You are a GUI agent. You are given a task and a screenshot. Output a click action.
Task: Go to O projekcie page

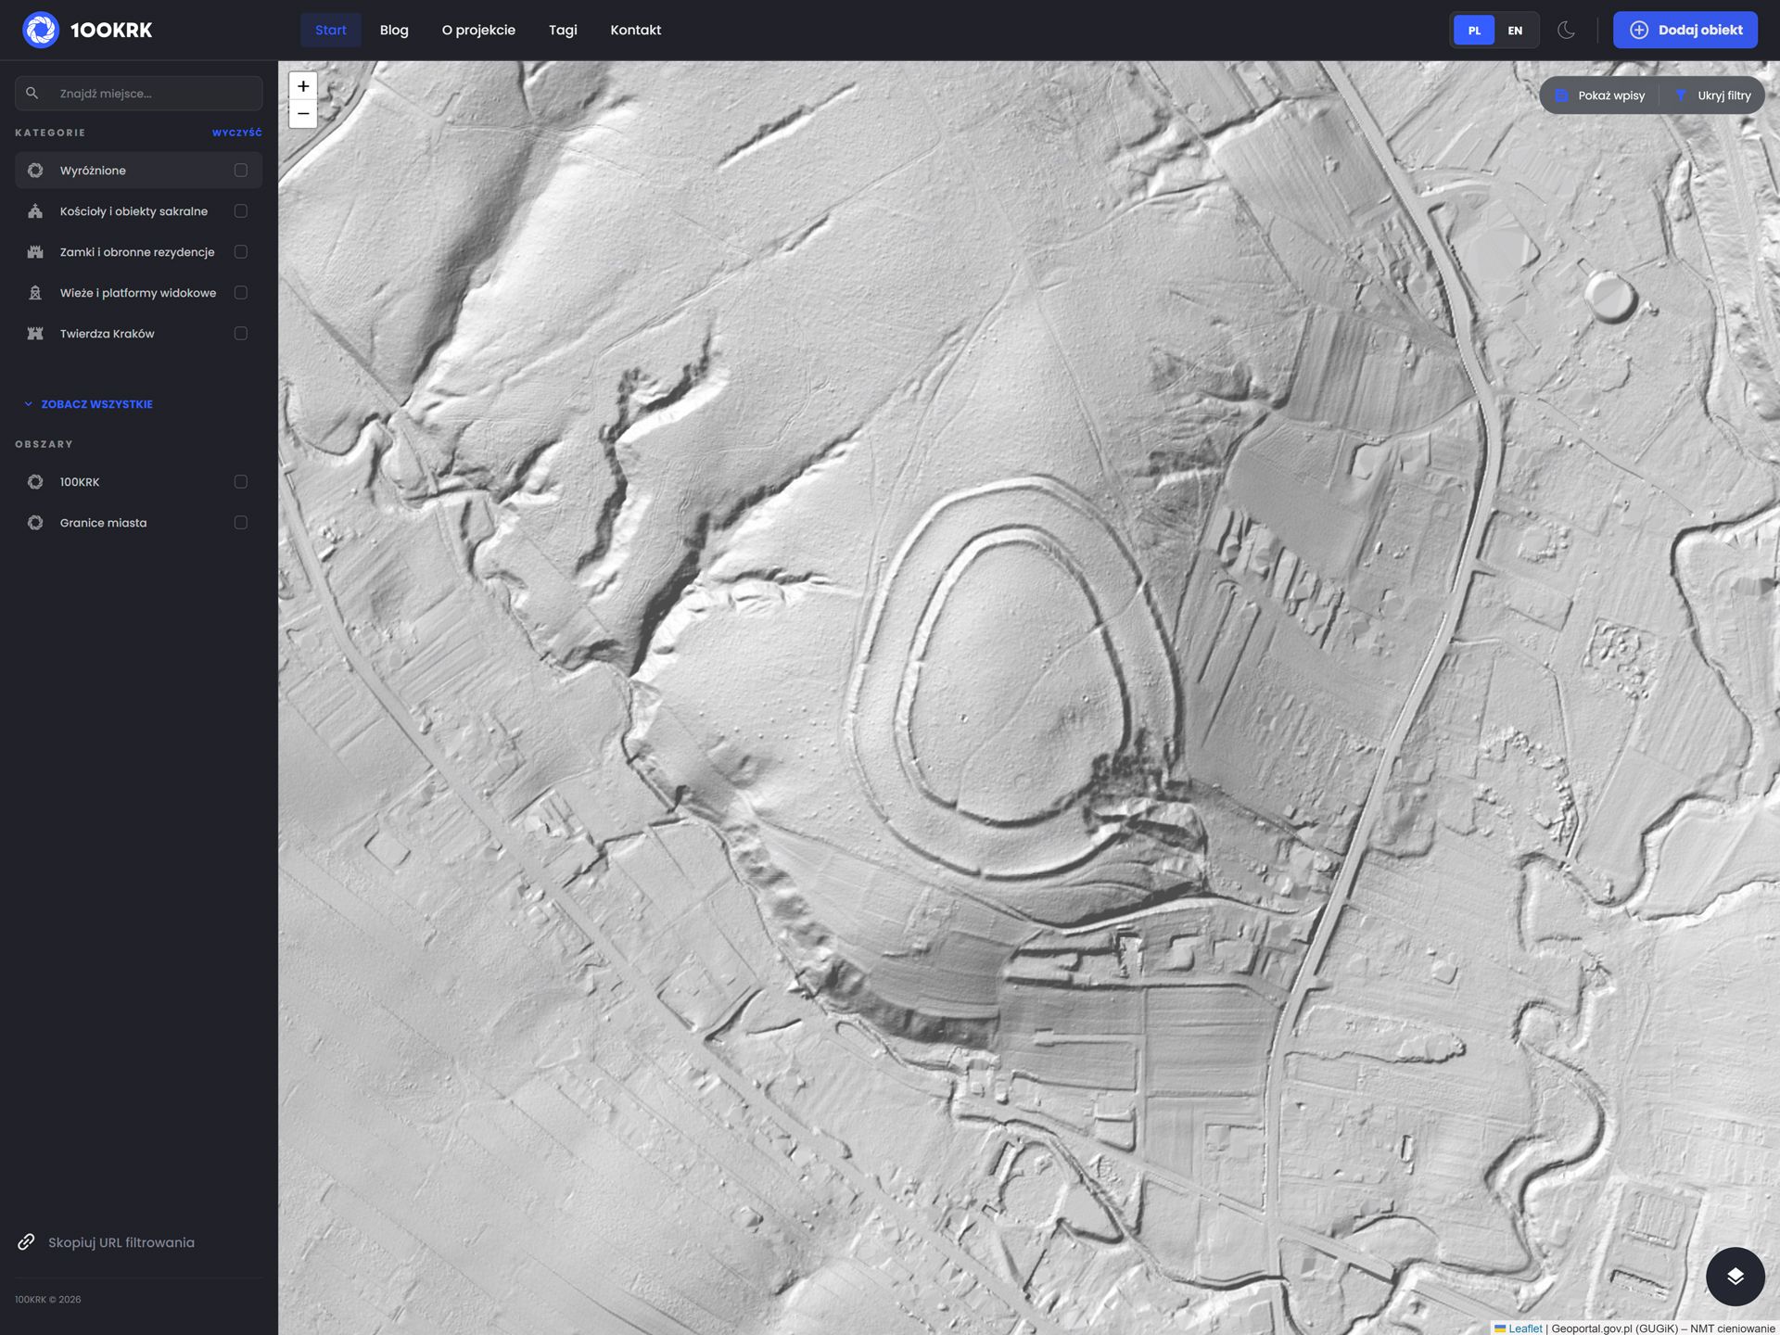478,30
